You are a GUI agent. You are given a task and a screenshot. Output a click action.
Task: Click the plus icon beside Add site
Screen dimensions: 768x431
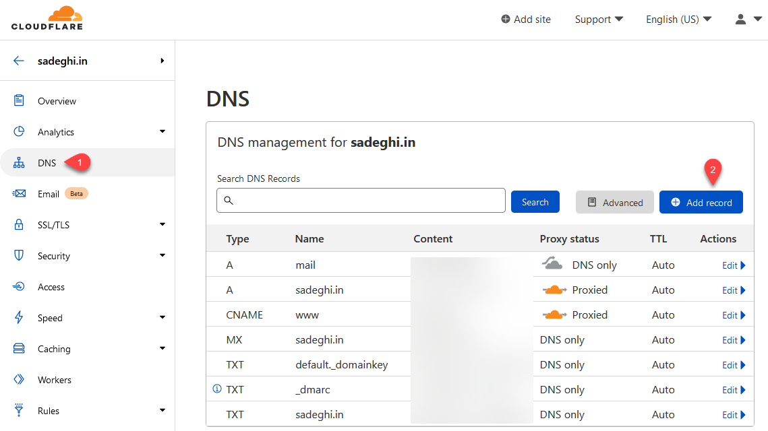(x=506, y=19)
